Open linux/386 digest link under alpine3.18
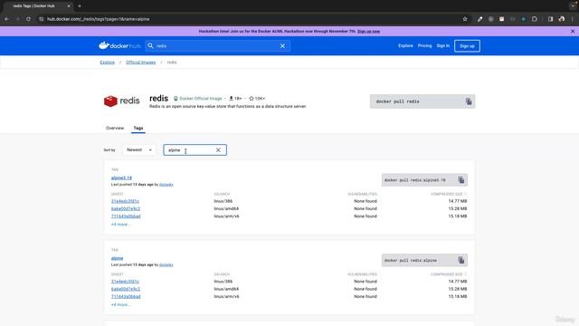This screenshot has width=579, height=326. click(x=125, y=201)
